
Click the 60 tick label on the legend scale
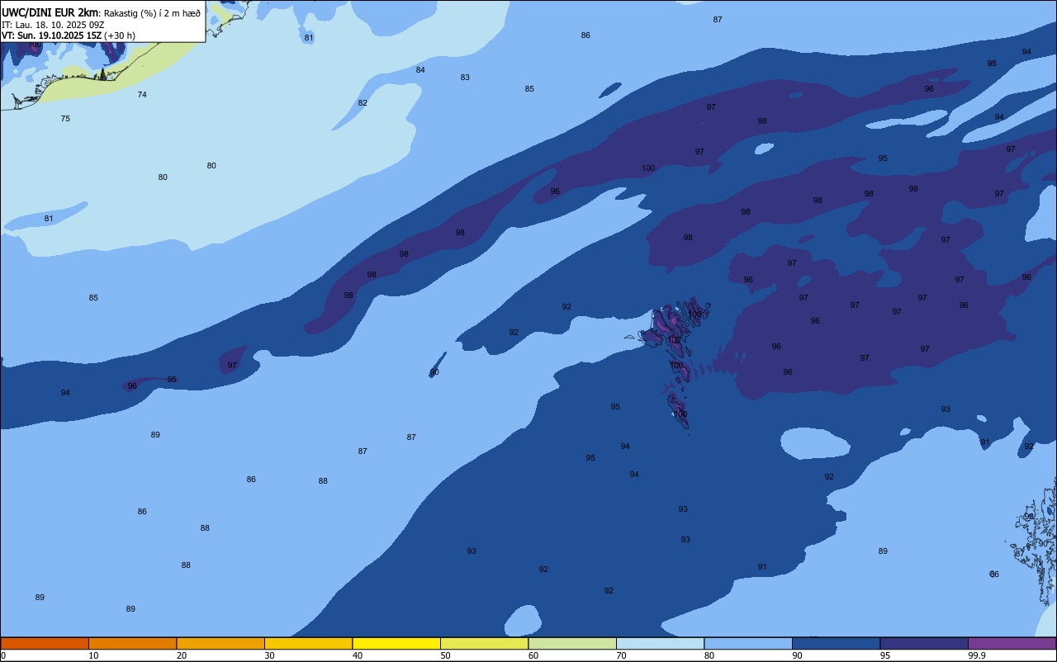[x=533, y=655]
